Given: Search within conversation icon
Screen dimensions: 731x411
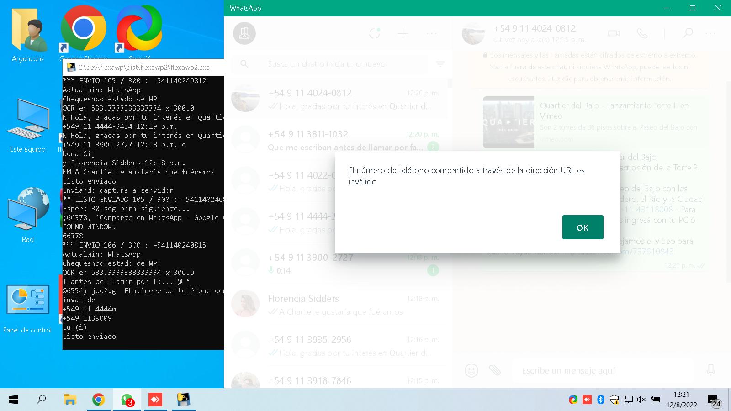Looking at the screenshot, I should pos(687,33).
